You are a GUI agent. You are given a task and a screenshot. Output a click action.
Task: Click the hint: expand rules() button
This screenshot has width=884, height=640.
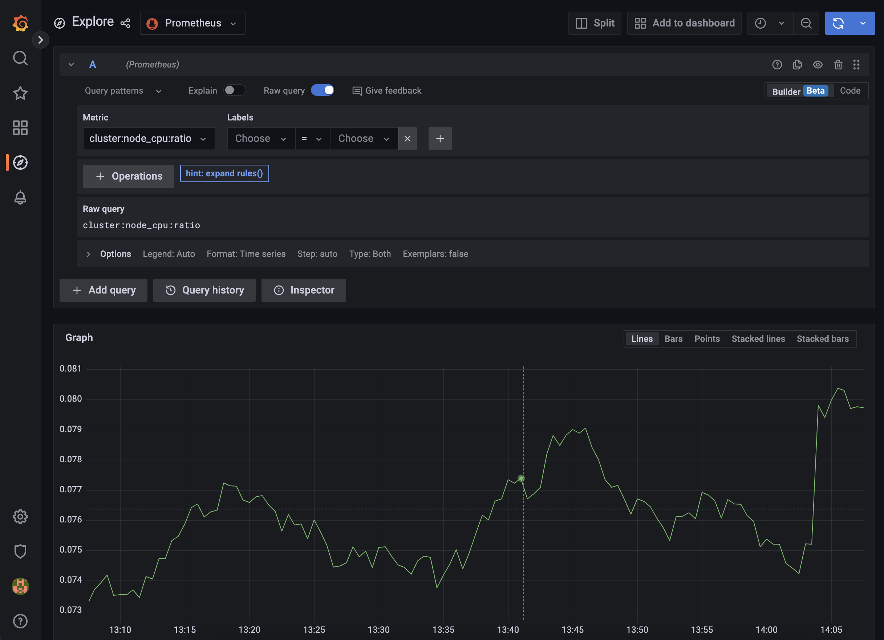click(224, 173)
